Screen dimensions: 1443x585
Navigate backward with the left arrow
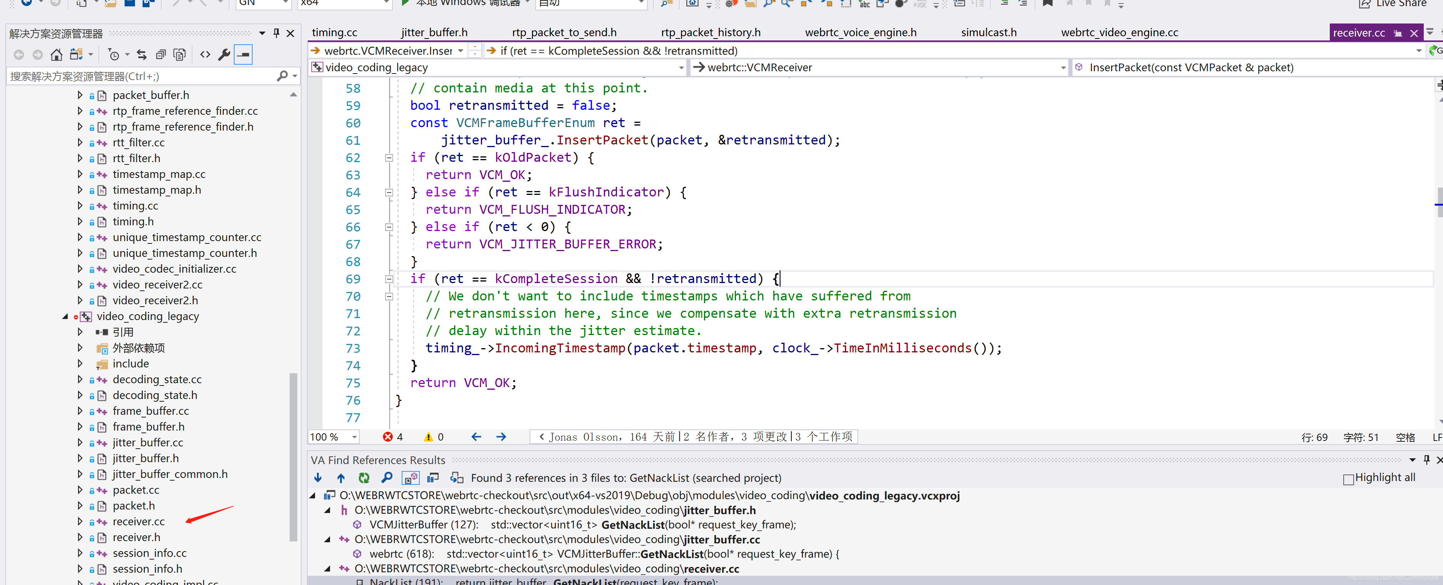[476, 436]
